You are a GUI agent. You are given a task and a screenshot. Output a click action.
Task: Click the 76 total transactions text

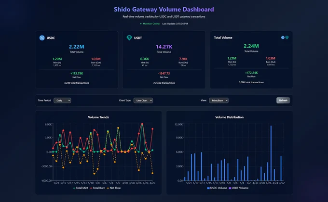click(x=164, y=83)
